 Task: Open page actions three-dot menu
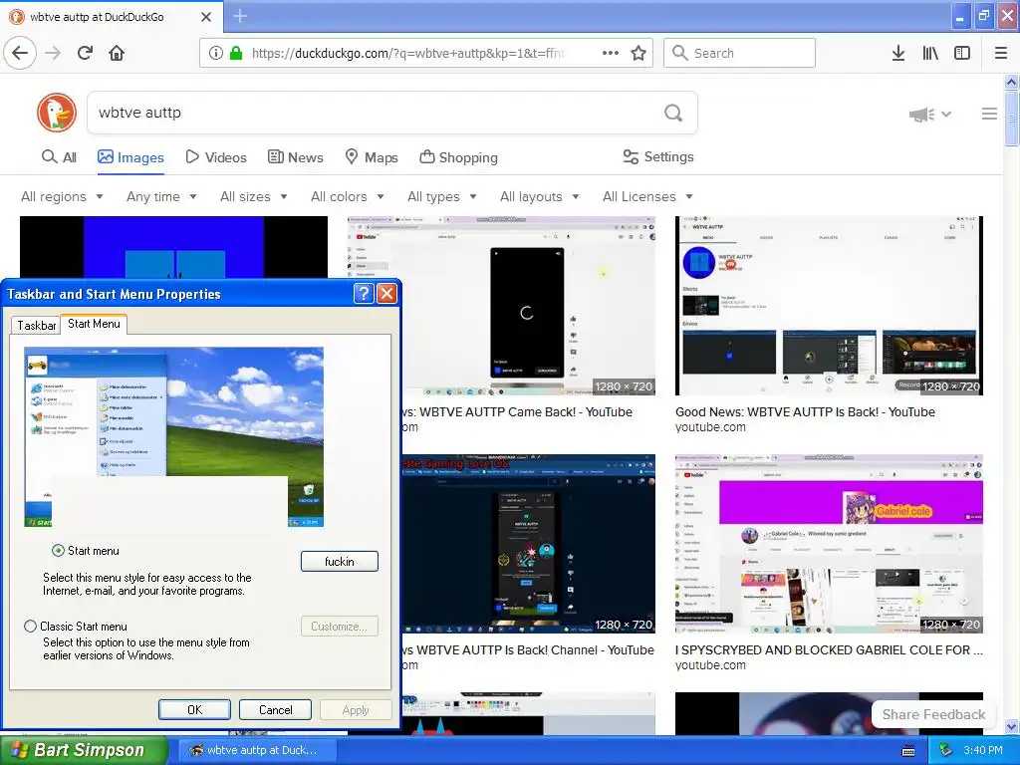pyautogui.click(x=611, y=53)
